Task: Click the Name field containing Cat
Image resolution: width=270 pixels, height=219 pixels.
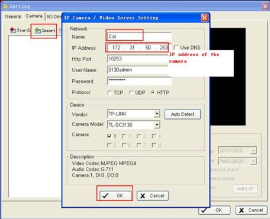Action: [139, 37]
